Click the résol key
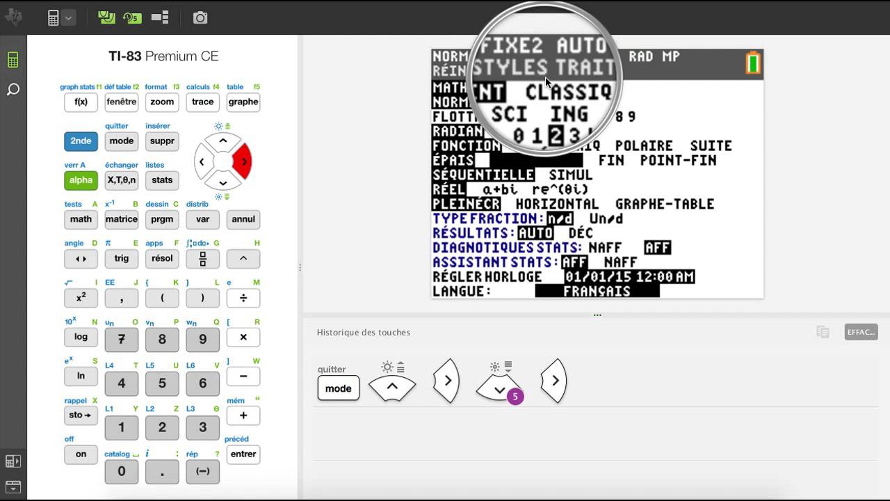Screen dimensions: 890x501 [162, 259]
